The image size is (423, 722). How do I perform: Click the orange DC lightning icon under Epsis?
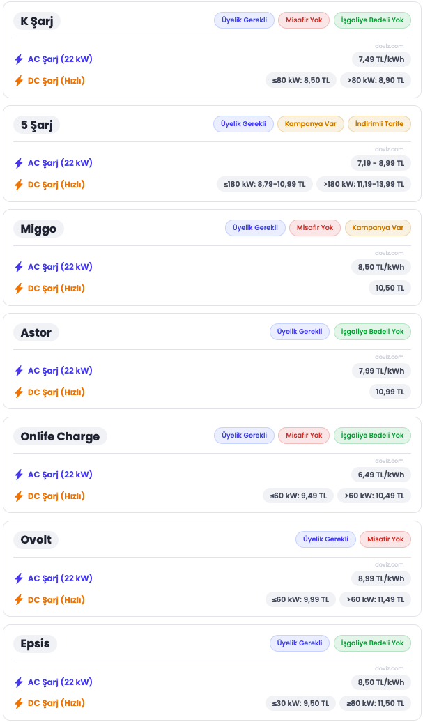click(19, 704)
